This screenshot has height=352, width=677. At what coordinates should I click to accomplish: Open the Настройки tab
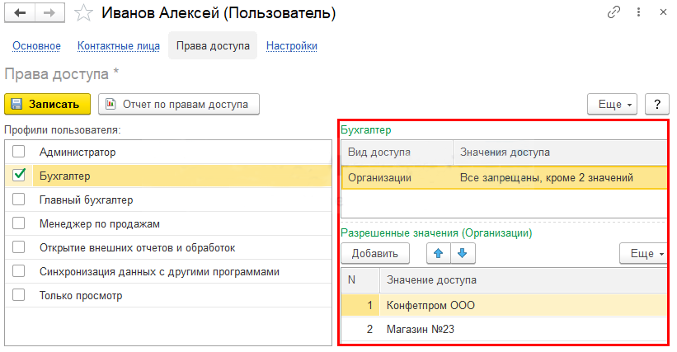point(291,45)
